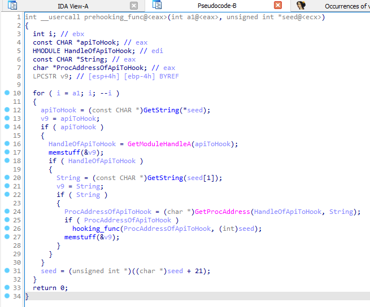Toggle breakpoint dot on line 20
The width and height of the screenshot is (370, 307).
click(x=7, y=177)
